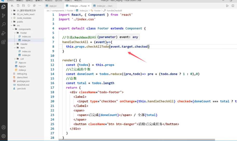Image resolution: width=237 pixels, height=141 pixels.
Task: Click line number 8 in gutter
Action: [x=53, y=47]
